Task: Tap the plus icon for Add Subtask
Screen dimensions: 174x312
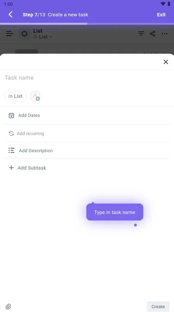Action: tap(11, 168)
